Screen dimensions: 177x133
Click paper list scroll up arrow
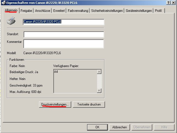tap(99, 72)
